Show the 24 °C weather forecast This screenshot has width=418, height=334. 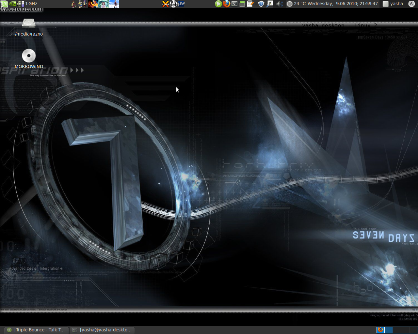(296, 4)
